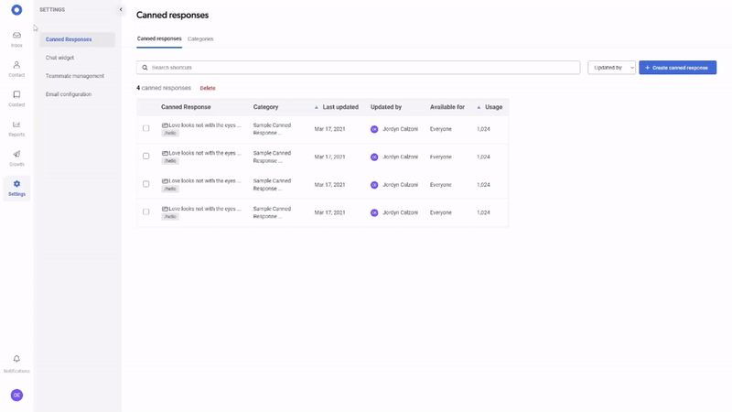Click the Canned Response column header
732x412 pixels.
[186, 107]
